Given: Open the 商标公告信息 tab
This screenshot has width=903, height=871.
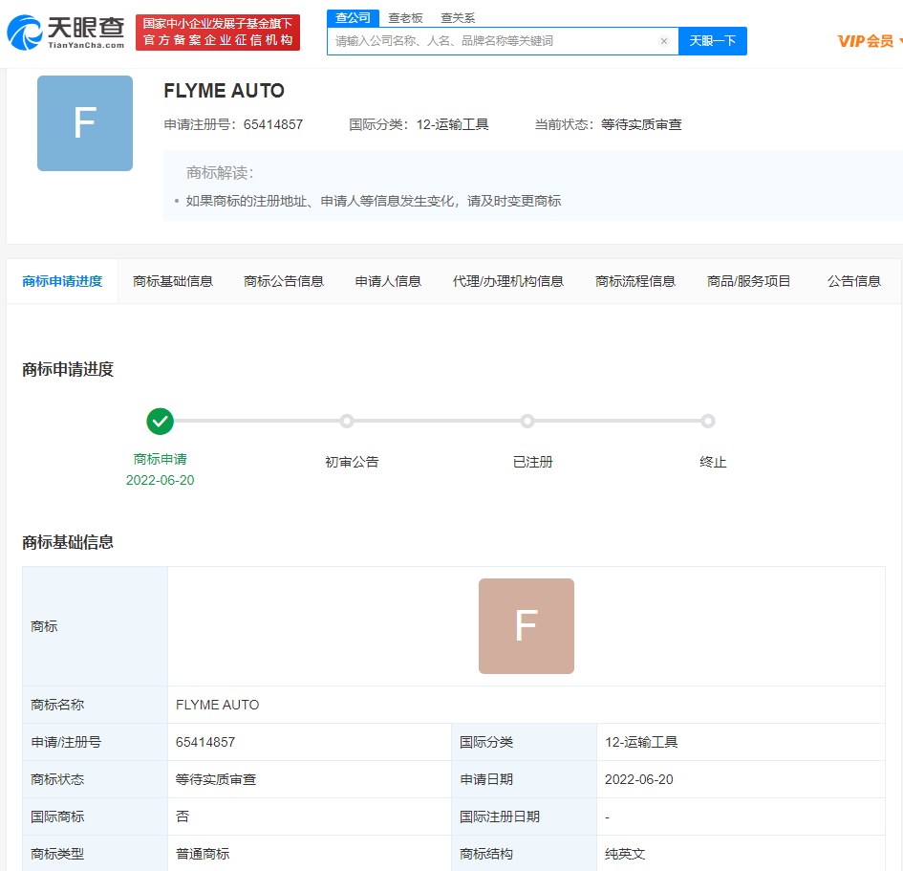Looking at the screenshot, I should click(284, 281).
